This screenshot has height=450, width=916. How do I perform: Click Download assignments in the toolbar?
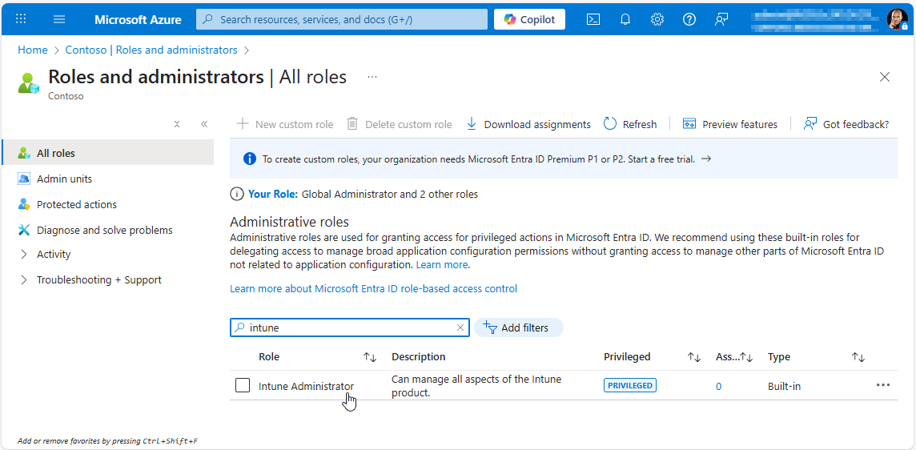coord(528,124)
